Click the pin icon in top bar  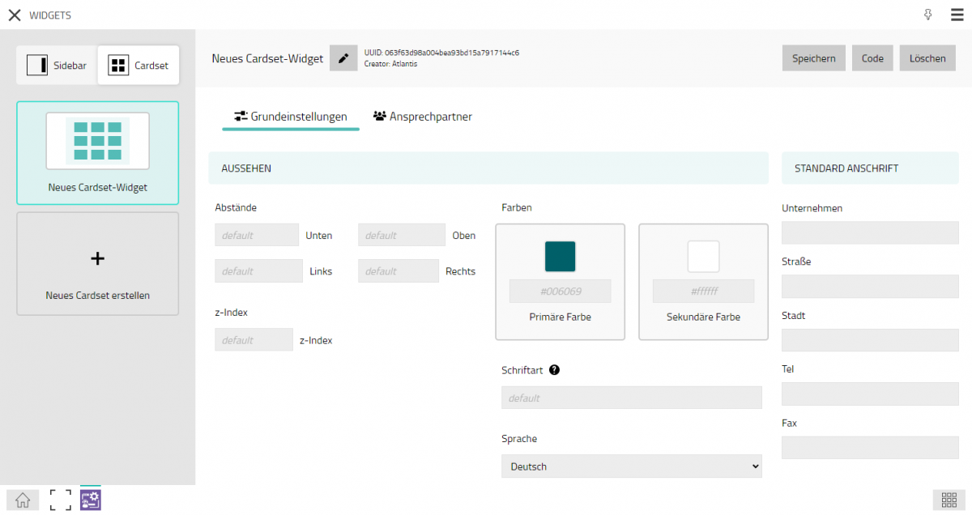coord(928,15)
